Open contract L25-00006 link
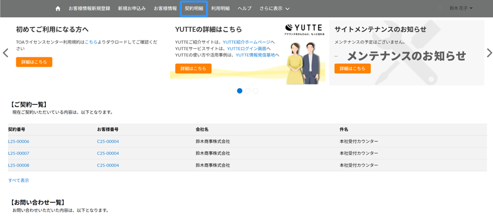 (19, 141)
